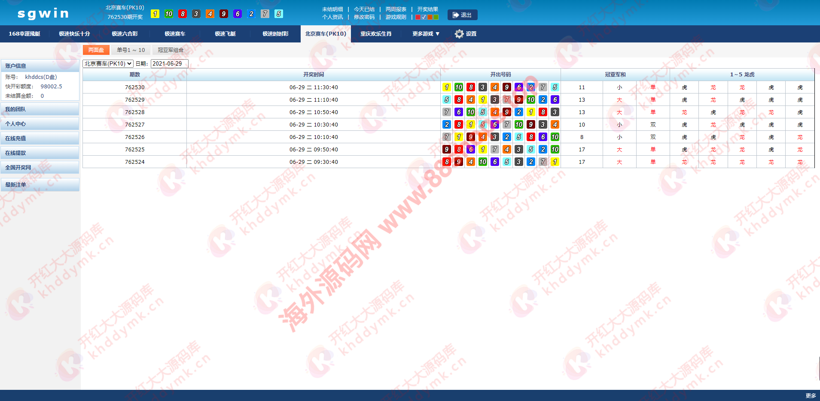Click the sgwin logo

43,14
